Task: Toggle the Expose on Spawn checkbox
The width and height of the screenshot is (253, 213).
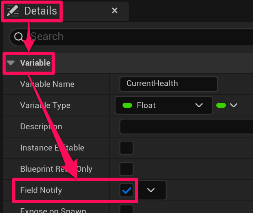Action: click(x=126, y=209)
